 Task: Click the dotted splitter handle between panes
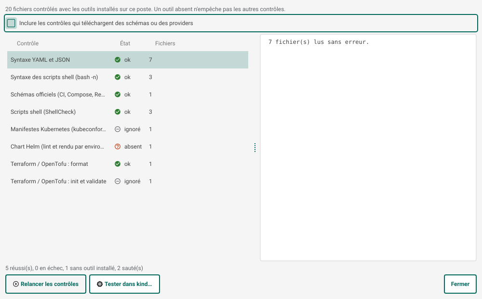click(255, 148)
